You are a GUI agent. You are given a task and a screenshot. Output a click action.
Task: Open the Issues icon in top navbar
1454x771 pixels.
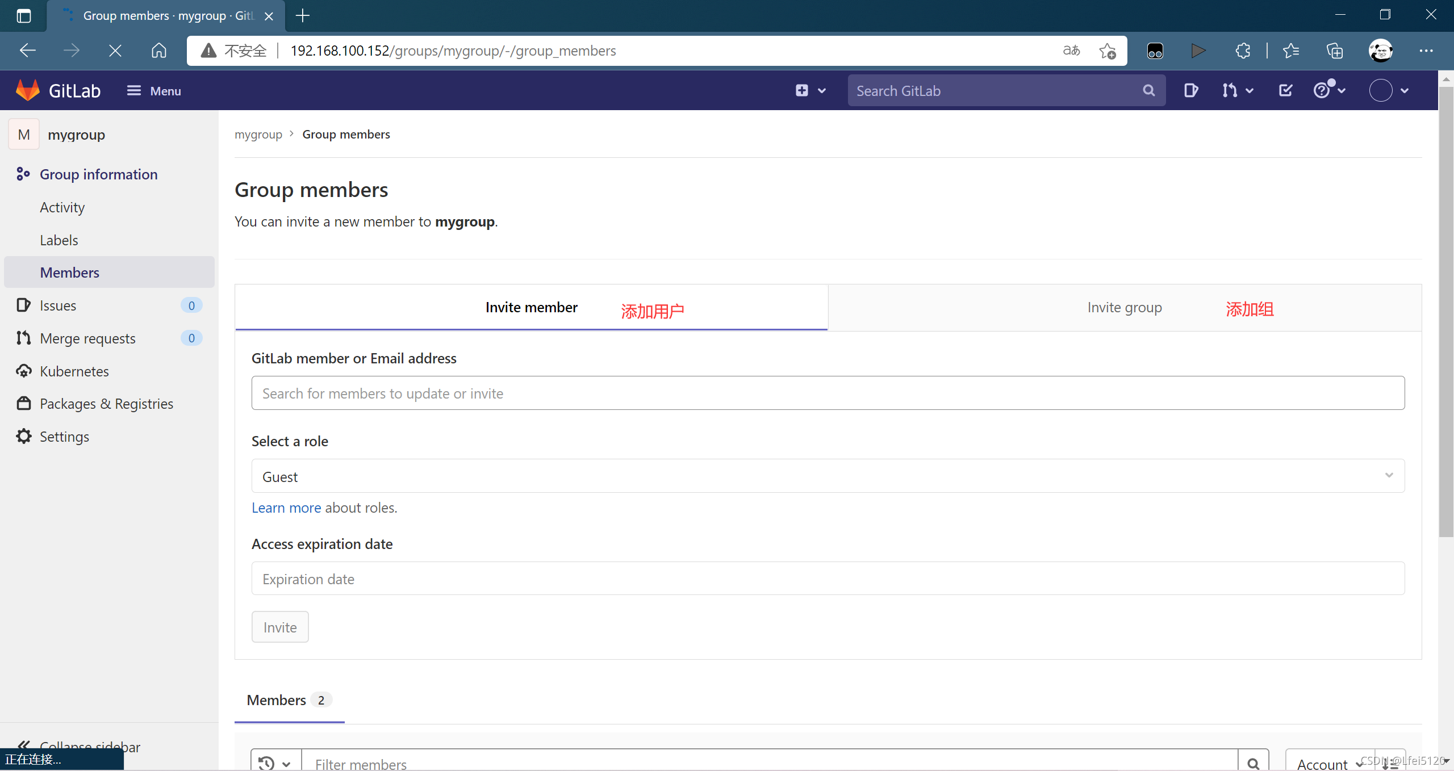1190,90
